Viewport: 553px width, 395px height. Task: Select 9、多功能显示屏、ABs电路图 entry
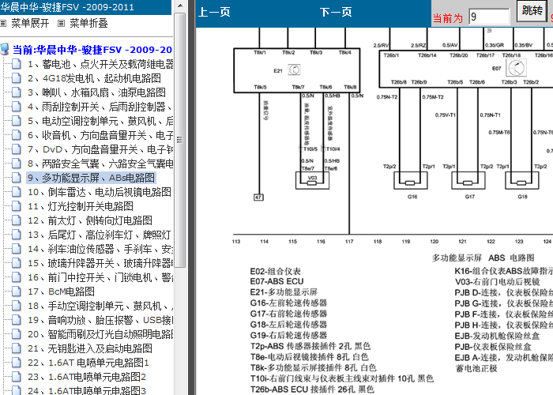(x=91, y=178)
